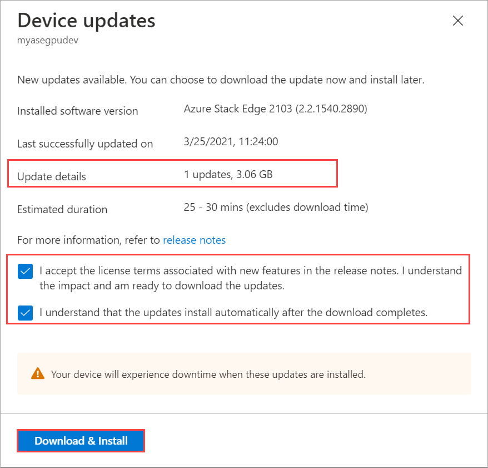Click the Estimated duration label

coord(62,209)
